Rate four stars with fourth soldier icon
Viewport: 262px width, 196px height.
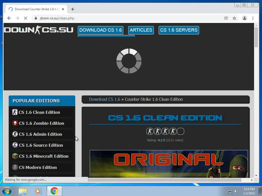[x=173, y=131]
